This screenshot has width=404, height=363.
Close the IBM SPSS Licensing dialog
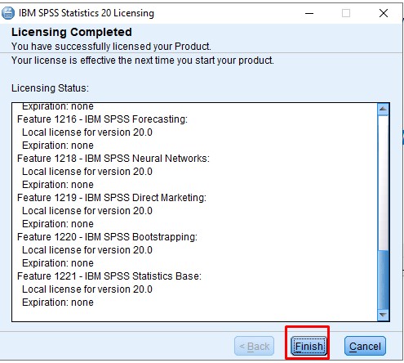pos(384,13)
